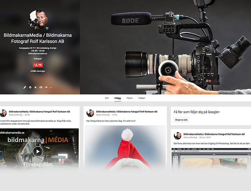
Task: Click the 30 nov. 2014 timestamp
Action: coord(205,137)
